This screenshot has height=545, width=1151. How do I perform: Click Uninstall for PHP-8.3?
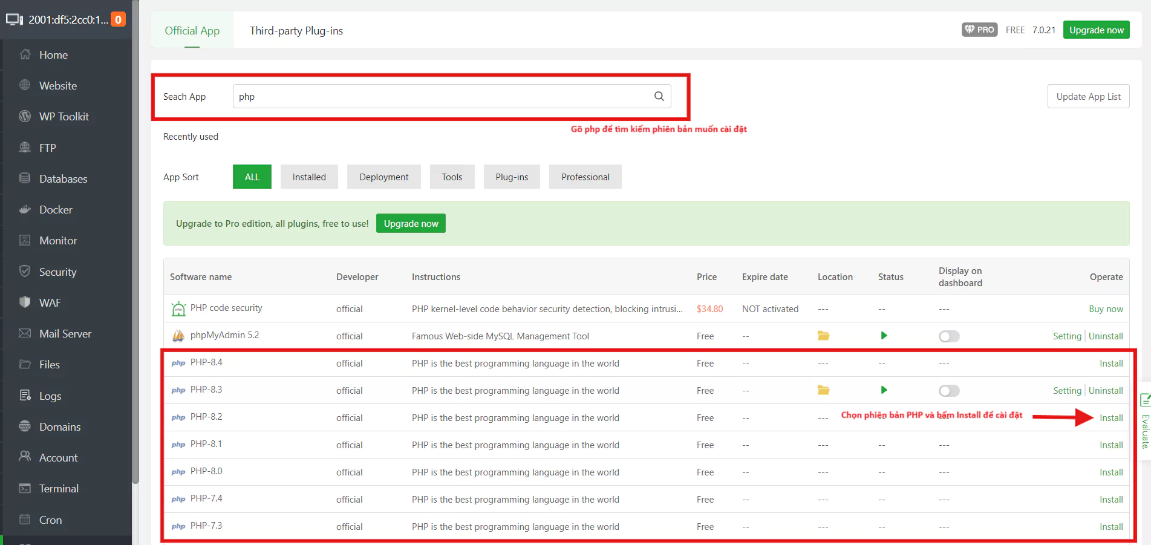point(1106,390)
